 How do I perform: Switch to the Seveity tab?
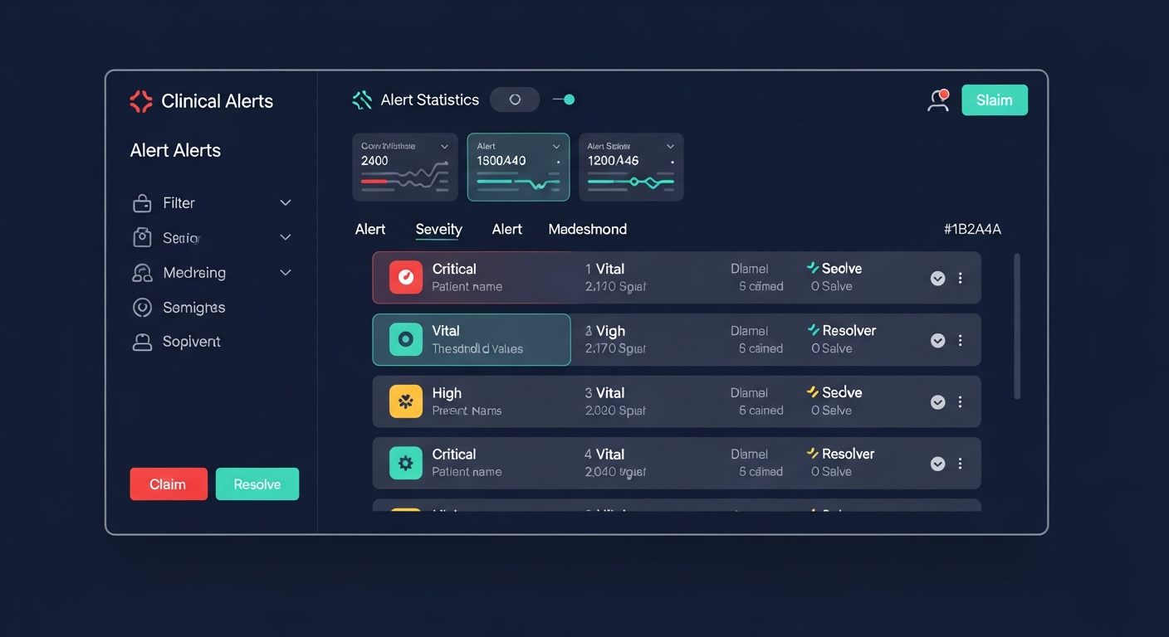coord(438,230)
